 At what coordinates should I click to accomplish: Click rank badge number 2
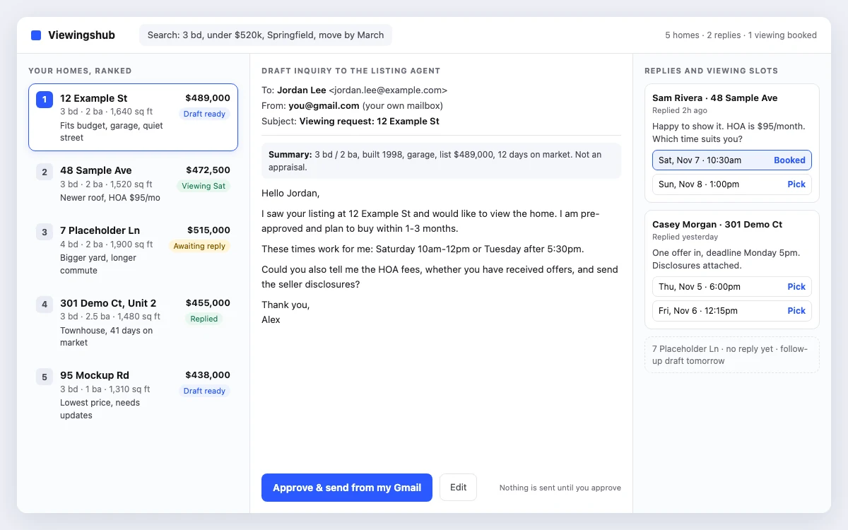point(45,172)
